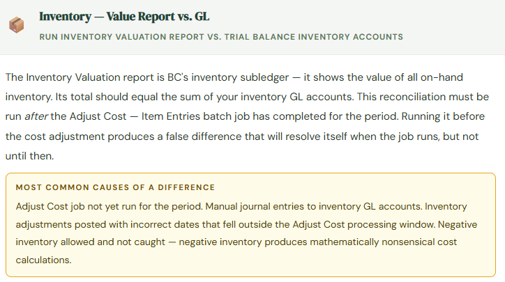Select the "MOST COMMON CAUSES OF A DIFFERENCE" label
Viewport: 505px width, 282px height.
click(x=115, y=187)
